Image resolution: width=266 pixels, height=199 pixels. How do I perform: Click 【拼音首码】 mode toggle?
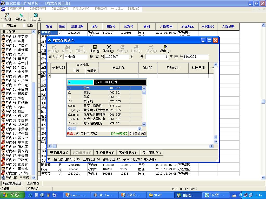pos(137,134)
